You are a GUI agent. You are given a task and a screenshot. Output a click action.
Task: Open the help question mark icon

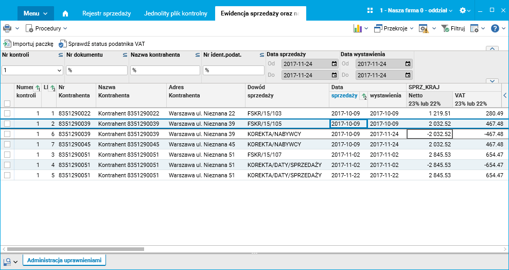pyautogui.click(x=495, y=28)
